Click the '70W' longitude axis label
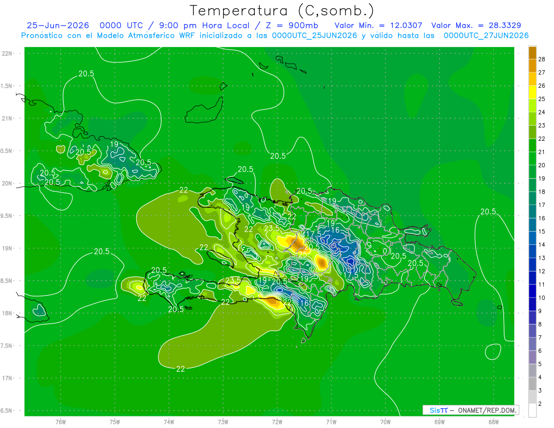The height and width of the screenshot is (428, 554). 385,422
